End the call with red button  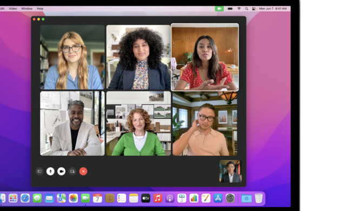click(x=83, y=172)
